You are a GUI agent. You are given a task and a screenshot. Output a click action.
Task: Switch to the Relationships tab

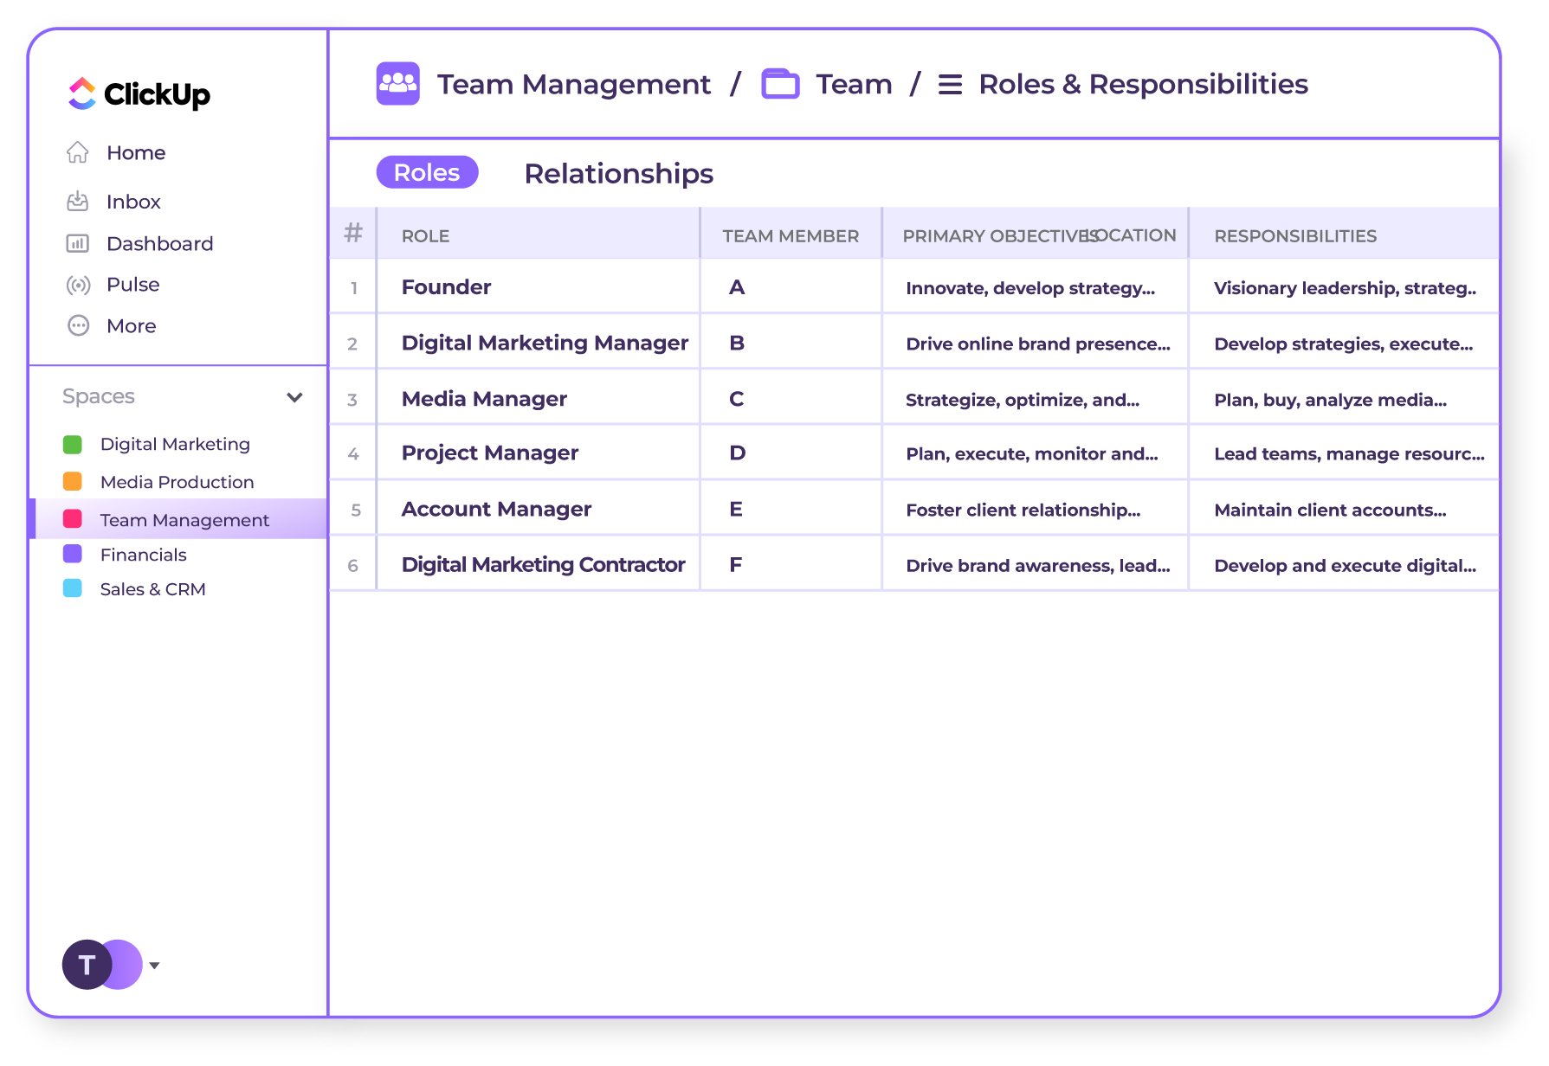[618, 174]
